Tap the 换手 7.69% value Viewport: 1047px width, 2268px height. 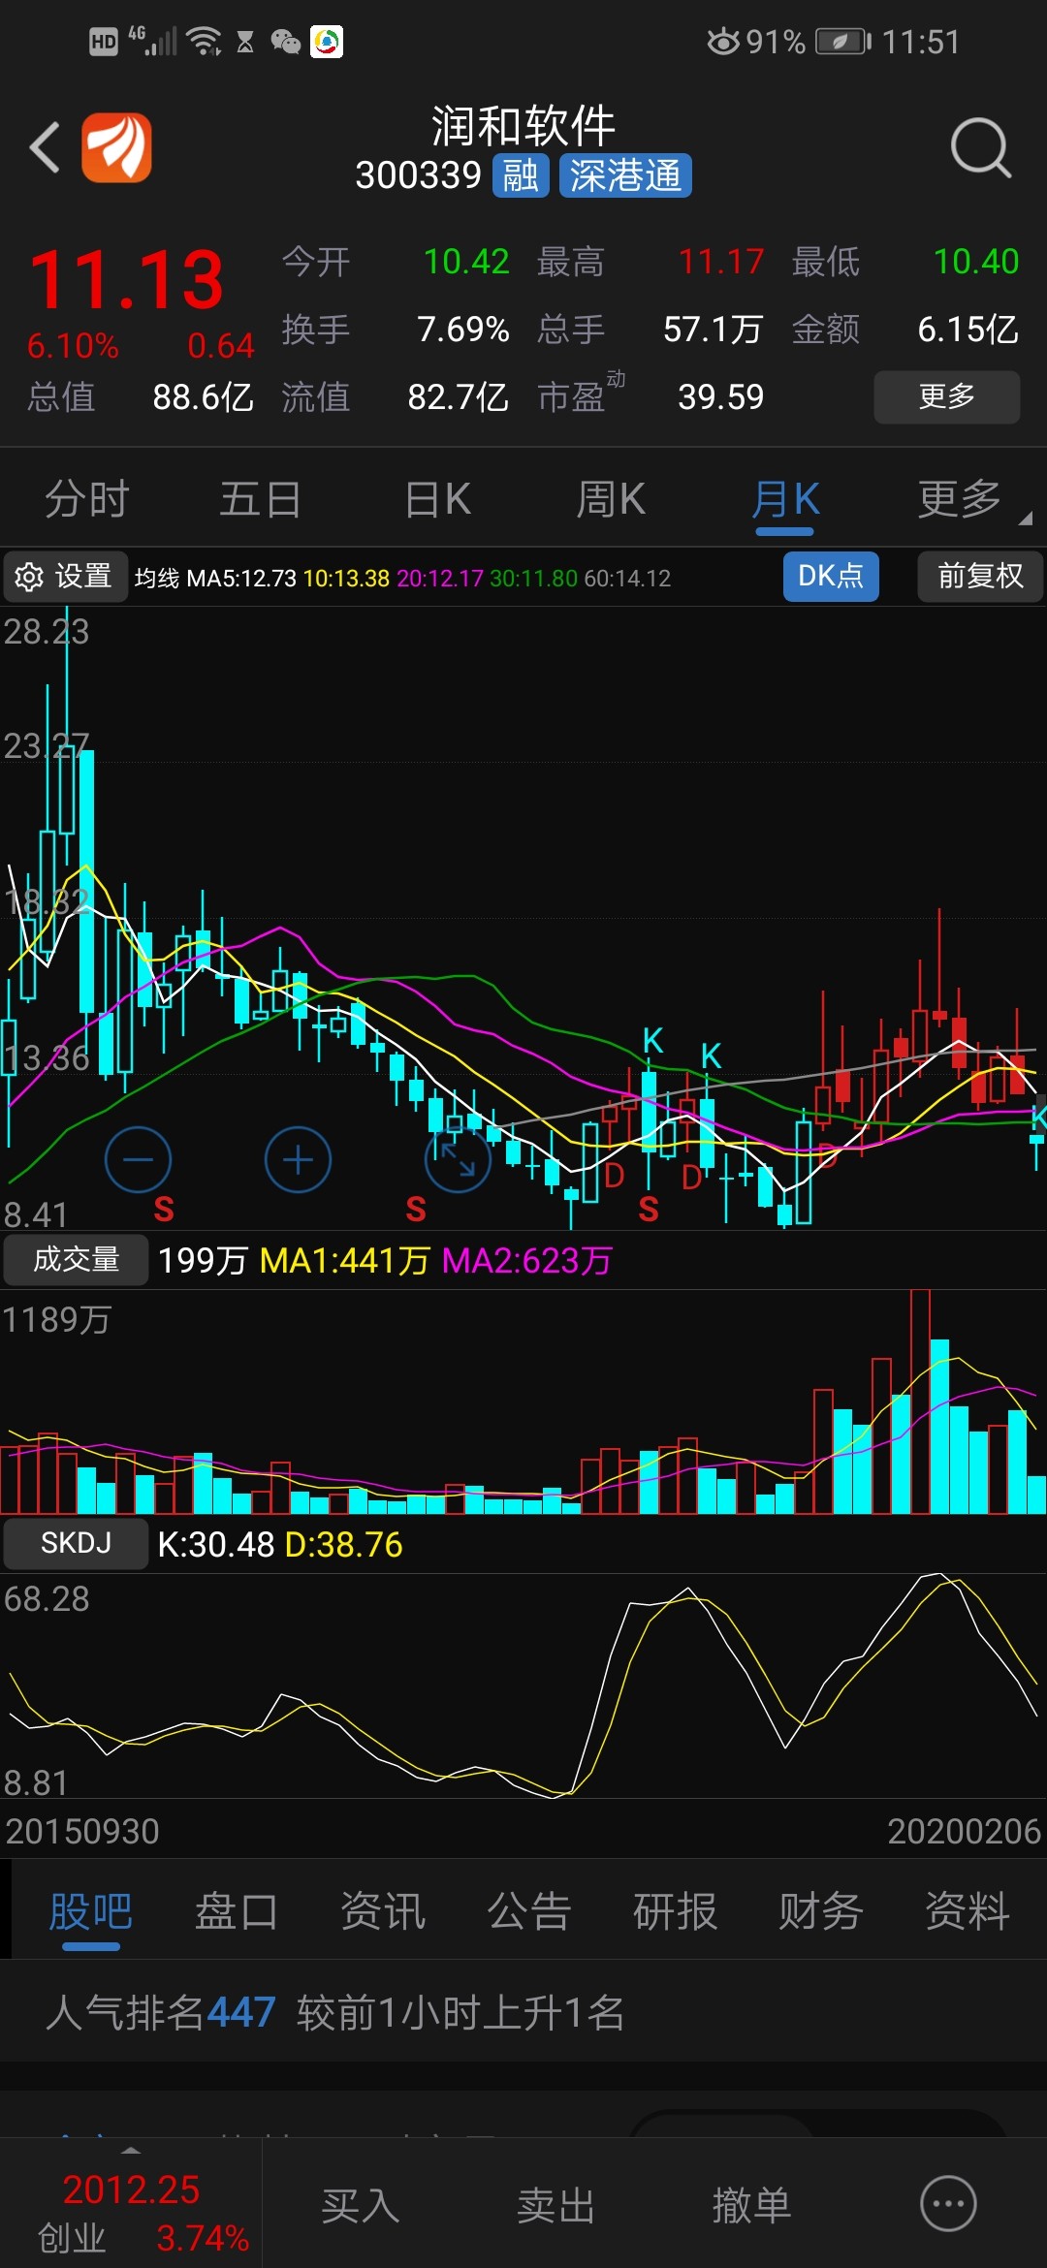coord(463,330)
